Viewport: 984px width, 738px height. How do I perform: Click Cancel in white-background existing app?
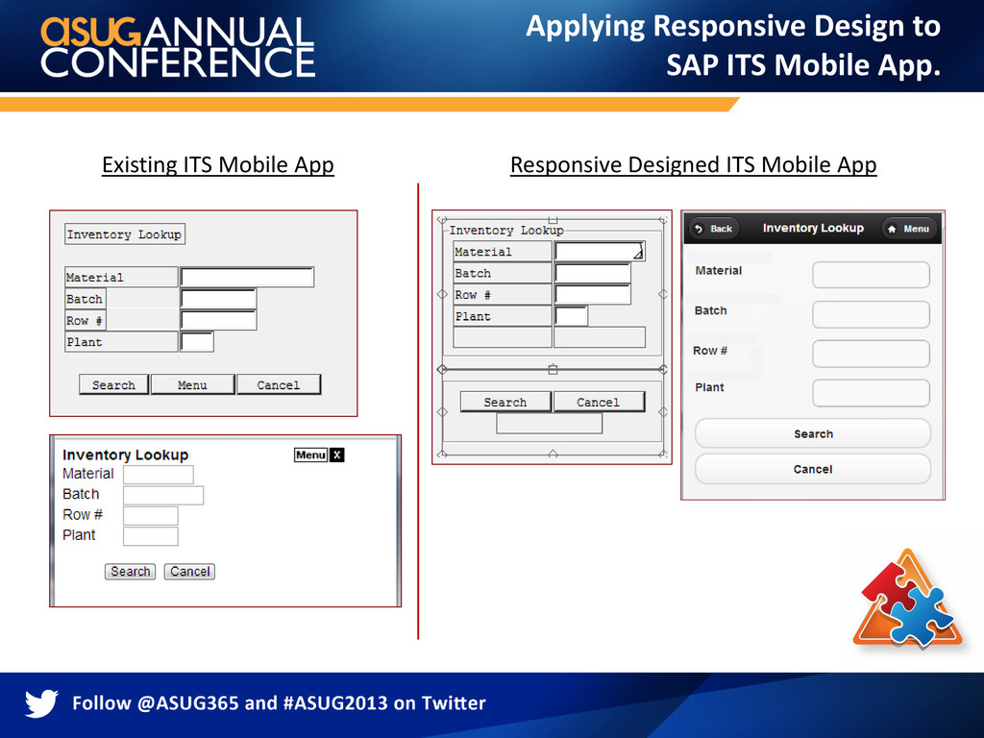(x=189, y=572)
